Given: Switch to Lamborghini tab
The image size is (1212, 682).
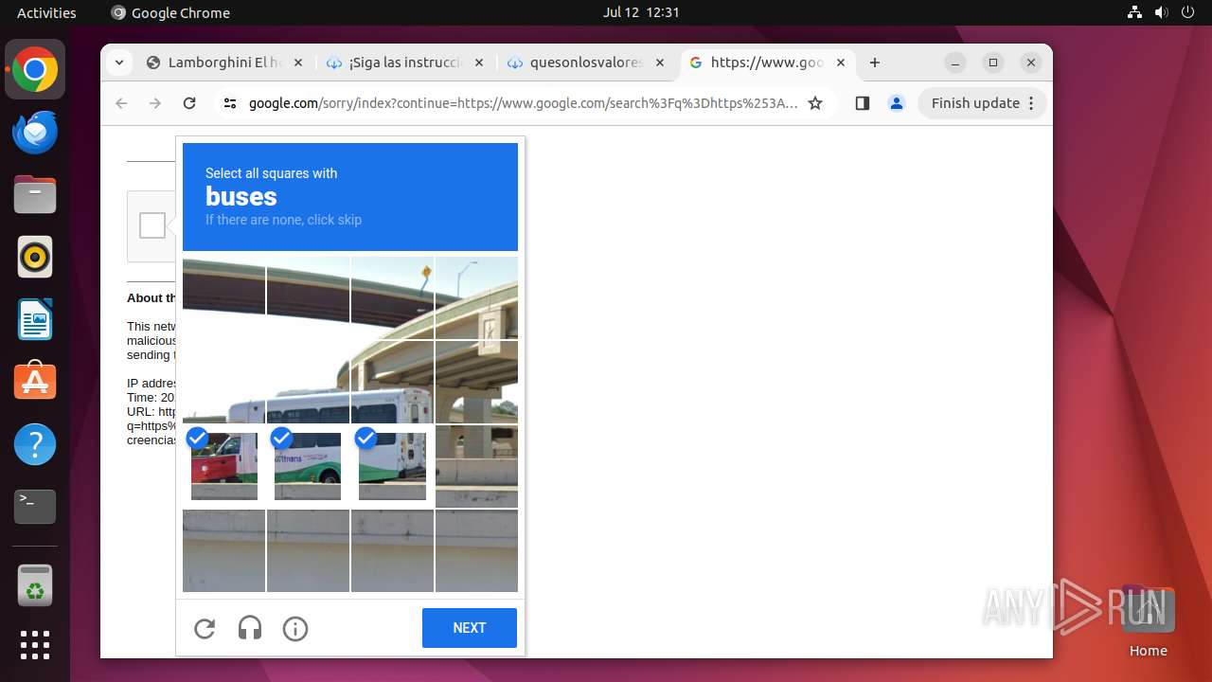Looking at the screenshot, I should (x=224, y=63).
